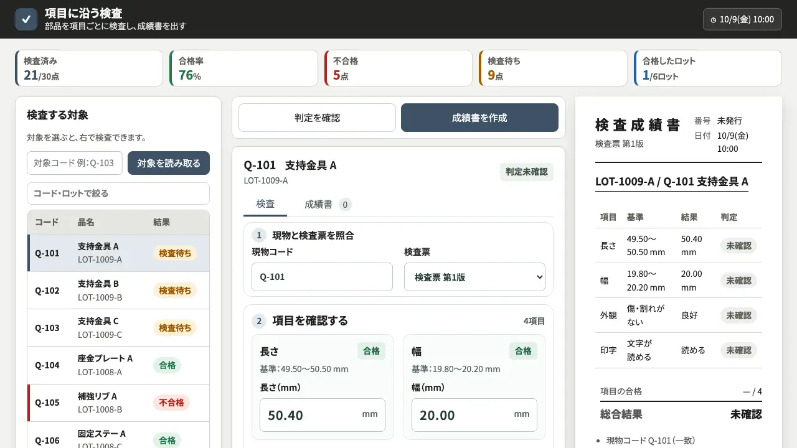Switch to the 検査 tab
The width and height of the screenshot is (797, 448).
coord(265,204)
